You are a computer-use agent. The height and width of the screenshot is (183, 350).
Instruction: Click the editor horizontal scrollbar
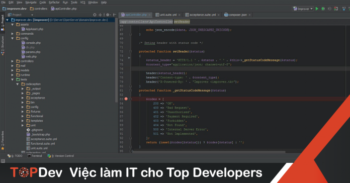pos(209,152)
